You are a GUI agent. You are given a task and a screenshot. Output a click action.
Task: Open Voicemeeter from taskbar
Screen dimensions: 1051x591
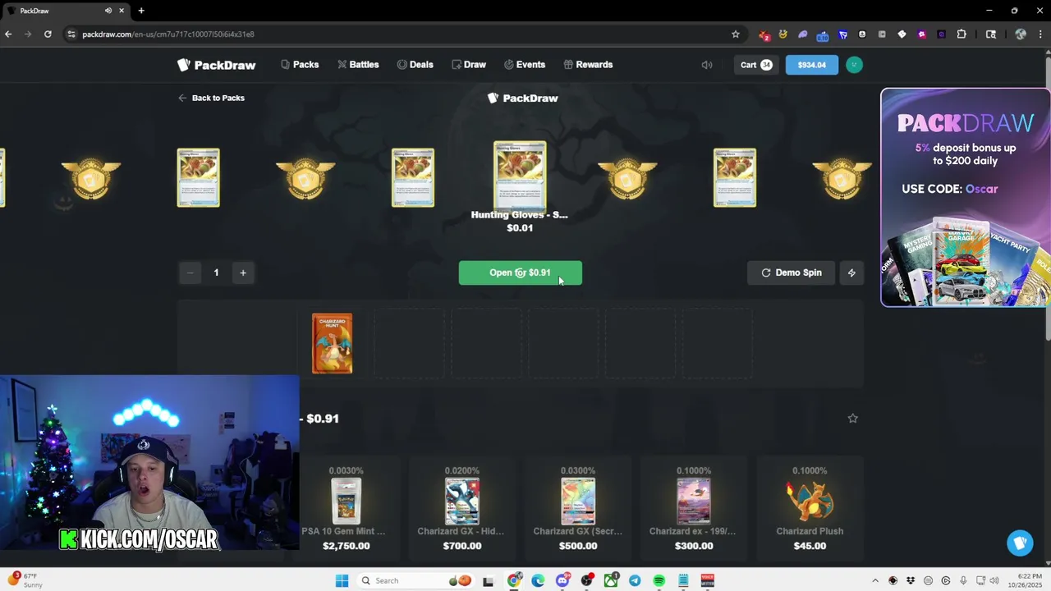tap(707, 580)
